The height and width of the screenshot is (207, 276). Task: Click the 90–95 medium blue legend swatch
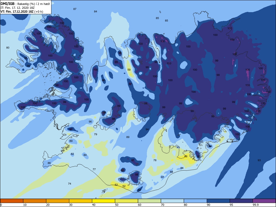[218, 201]
